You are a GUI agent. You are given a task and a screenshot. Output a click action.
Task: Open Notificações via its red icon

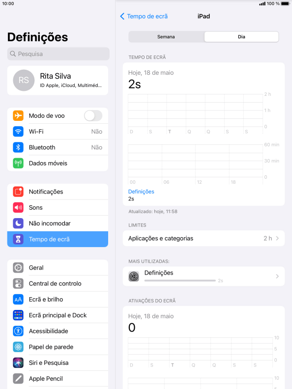coord(18,192)
